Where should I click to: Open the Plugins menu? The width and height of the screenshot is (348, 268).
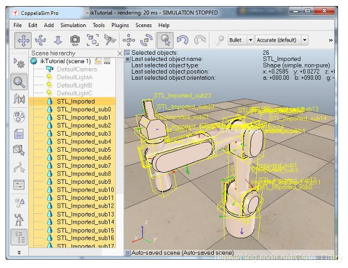pyautogui.click(x=120, y=25)
